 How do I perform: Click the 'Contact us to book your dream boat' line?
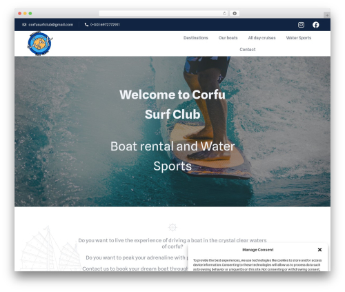click(x=135, y=269)
